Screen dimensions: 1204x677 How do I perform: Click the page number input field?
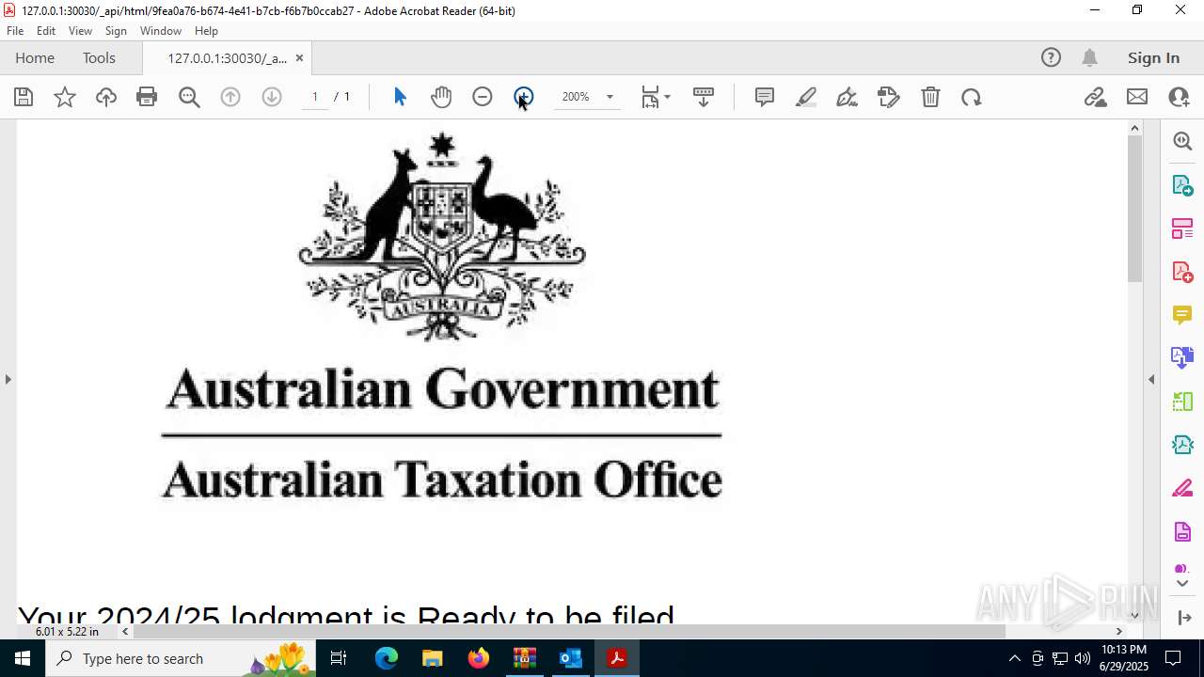tap(315, 97)
